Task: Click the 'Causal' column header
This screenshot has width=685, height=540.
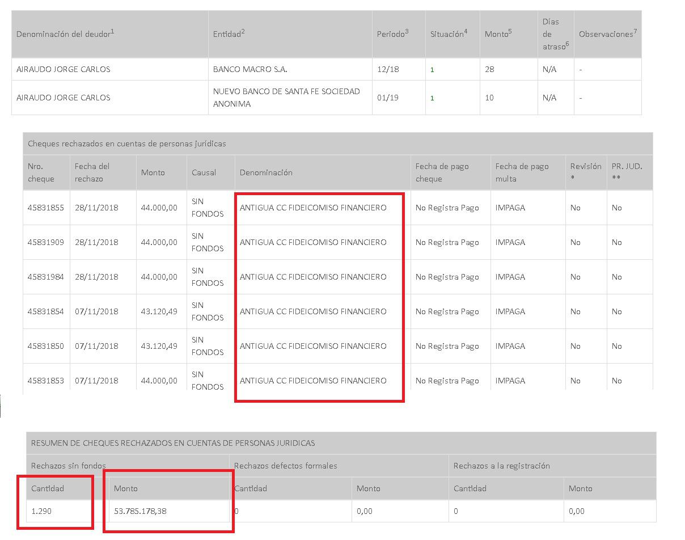Action: [204, 172]
